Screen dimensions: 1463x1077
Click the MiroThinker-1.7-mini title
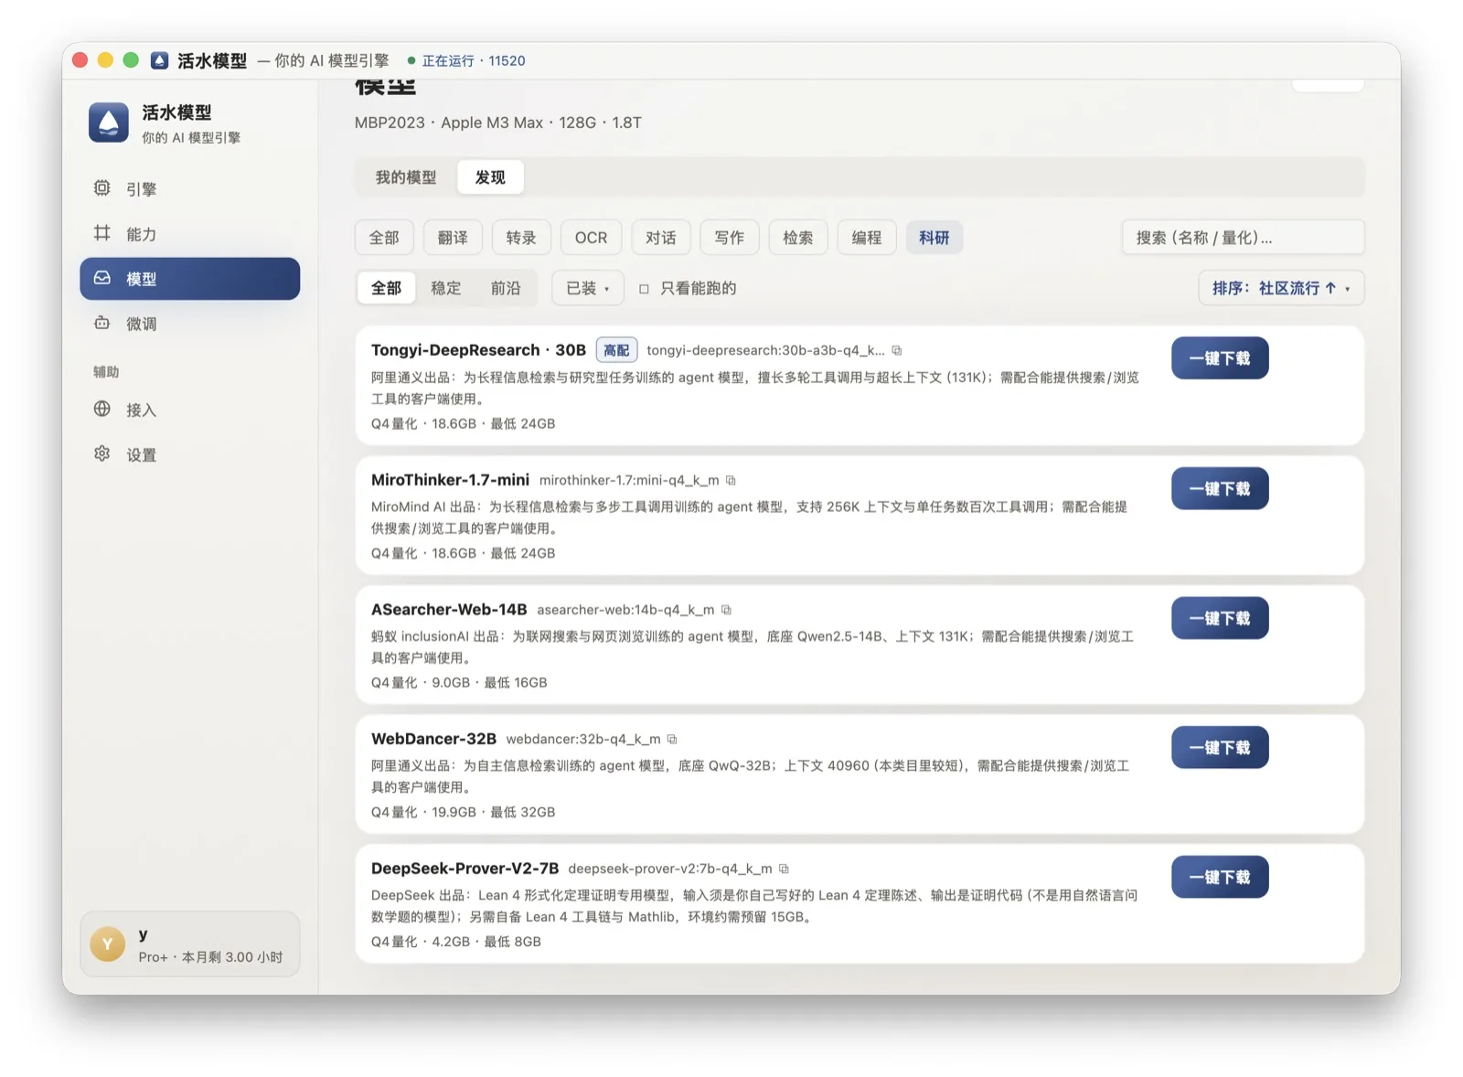(x=450, y=480)
